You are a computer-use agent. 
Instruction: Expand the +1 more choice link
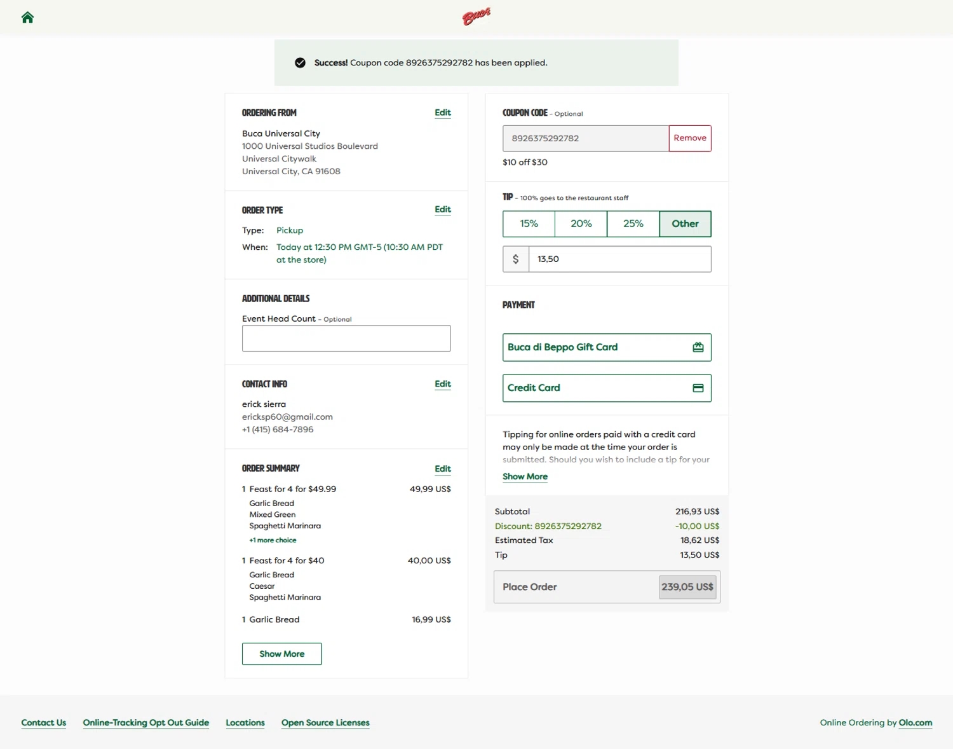(273, 540)
